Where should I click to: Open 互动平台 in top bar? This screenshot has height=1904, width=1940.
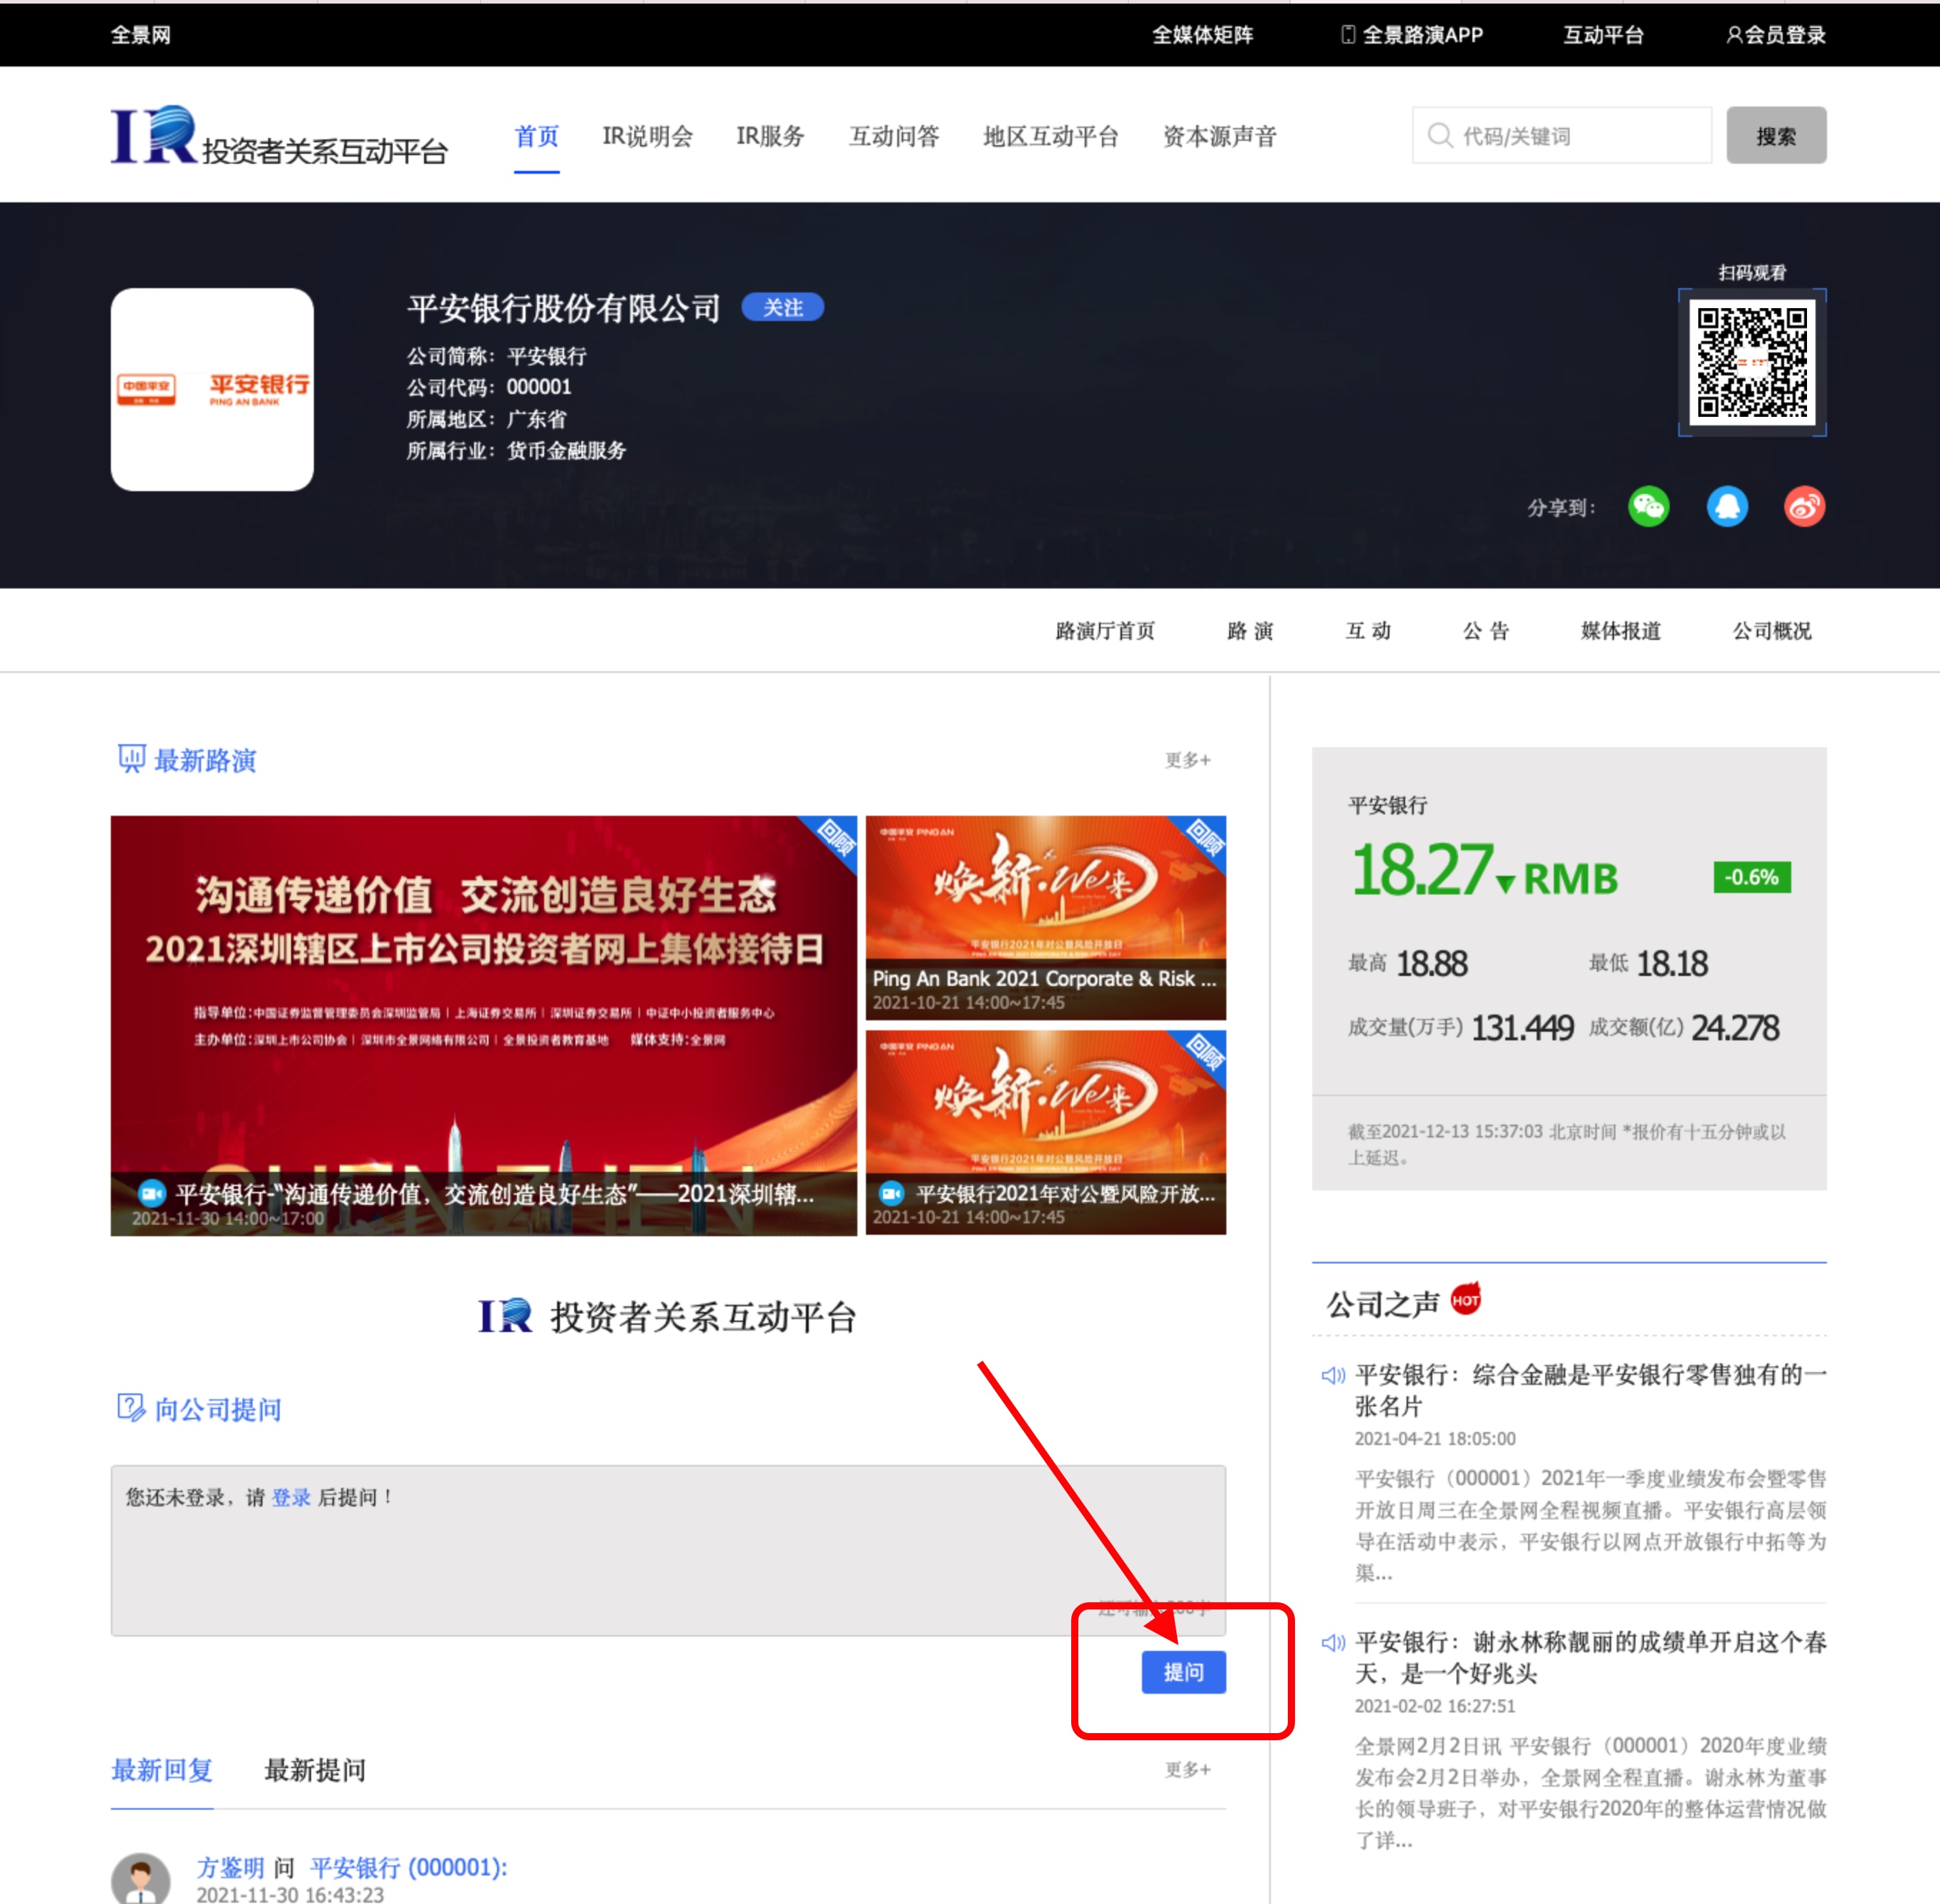pyautogui.click(x=1603, y=35)
